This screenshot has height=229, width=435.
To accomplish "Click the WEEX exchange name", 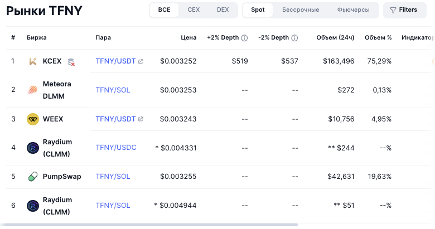I will 53,119.
